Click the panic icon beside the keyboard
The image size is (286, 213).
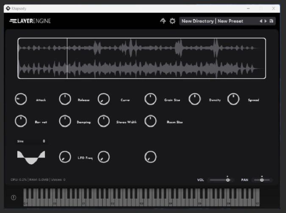point(13,198)
